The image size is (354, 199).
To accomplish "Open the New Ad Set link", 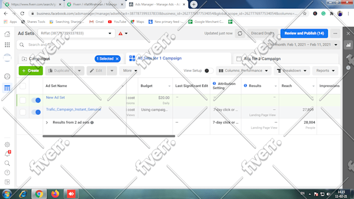I will [x=55, y=97].
